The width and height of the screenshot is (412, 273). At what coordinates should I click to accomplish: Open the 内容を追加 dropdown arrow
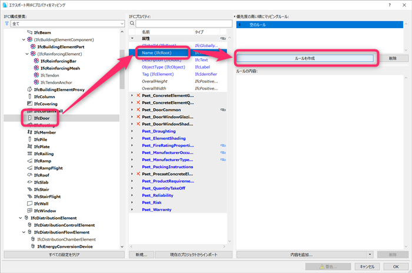click(370, 255)
